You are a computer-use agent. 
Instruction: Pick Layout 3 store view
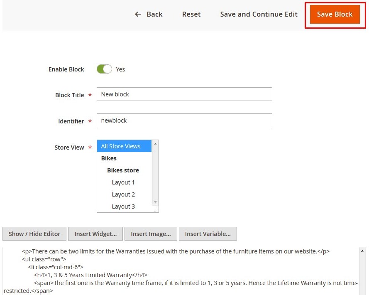124,206
